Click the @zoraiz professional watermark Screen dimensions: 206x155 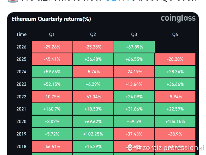[x=169, y=148]
